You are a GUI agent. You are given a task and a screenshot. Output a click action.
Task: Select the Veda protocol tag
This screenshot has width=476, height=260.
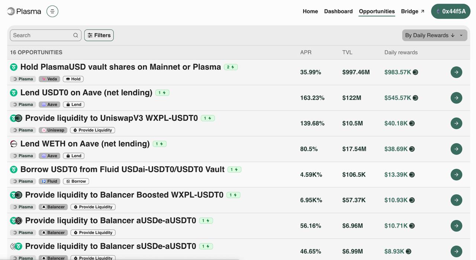49,79
